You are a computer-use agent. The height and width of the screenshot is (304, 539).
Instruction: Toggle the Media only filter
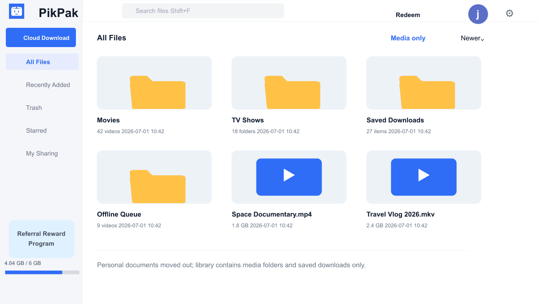click(408, 38)
